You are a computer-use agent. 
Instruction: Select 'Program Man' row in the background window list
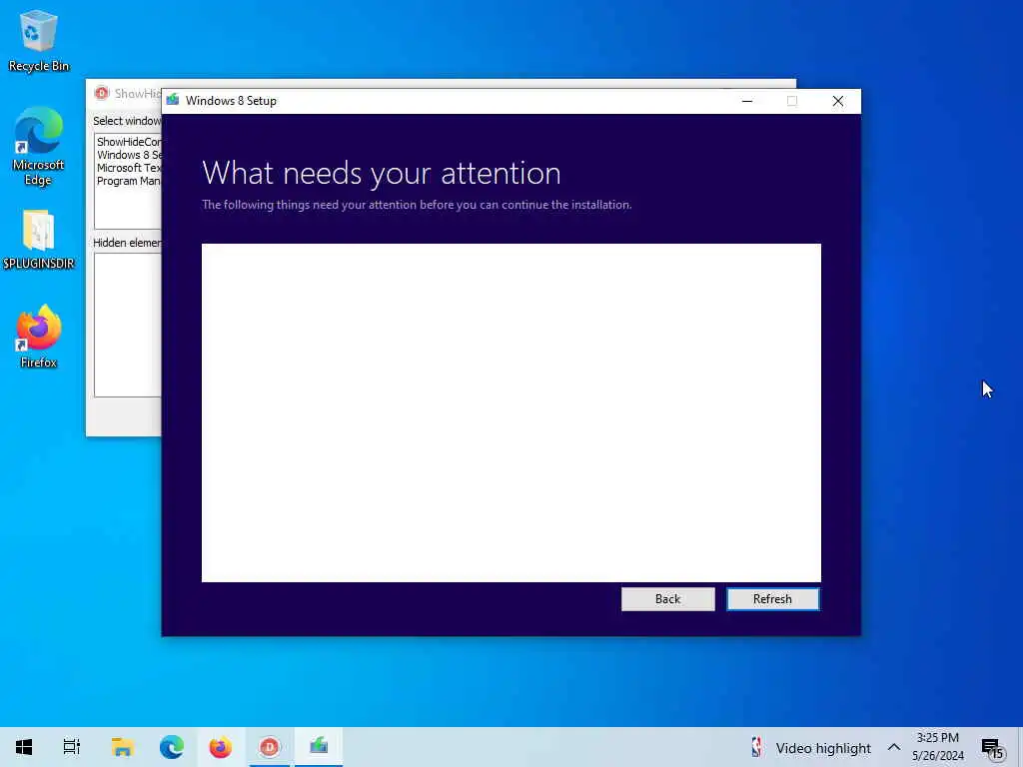(x=129, y=181)
